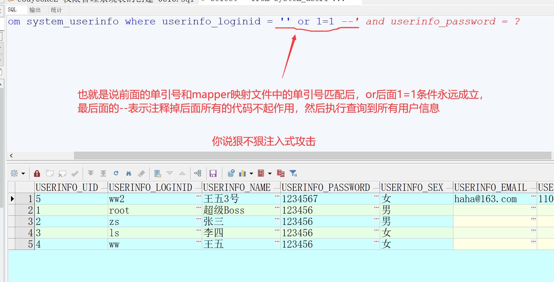Click the red grid layout icon
The image size is (554, 282).
(261, 173)
